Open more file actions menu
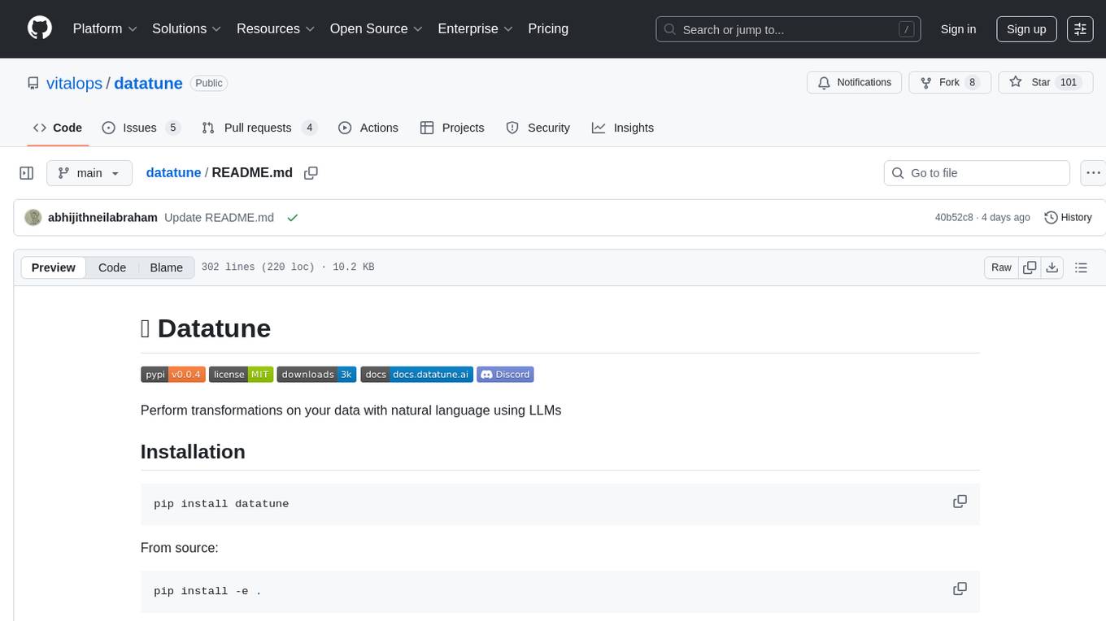The image size is (1106, 621). (x=1093, y=173)
